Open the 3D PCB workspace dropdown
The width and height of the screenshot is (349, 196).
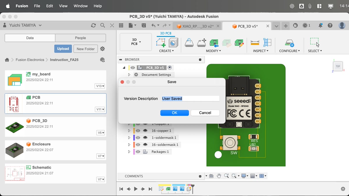pos(136,42)
